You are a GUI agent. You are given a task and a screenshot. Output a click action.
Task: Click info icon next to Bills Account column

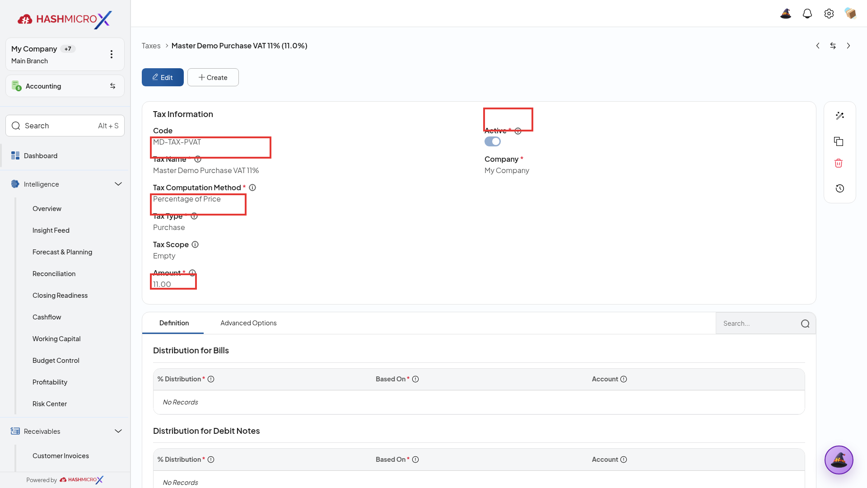(x=624, y=379)
